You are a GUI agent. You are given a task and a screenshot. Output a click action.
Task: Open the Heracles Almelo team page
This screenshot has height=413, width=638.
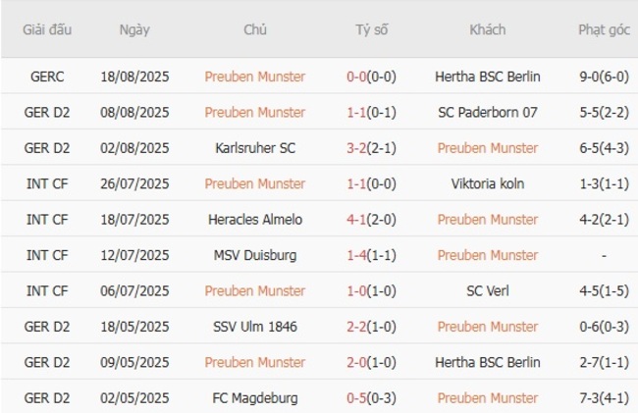coord(255,220)
